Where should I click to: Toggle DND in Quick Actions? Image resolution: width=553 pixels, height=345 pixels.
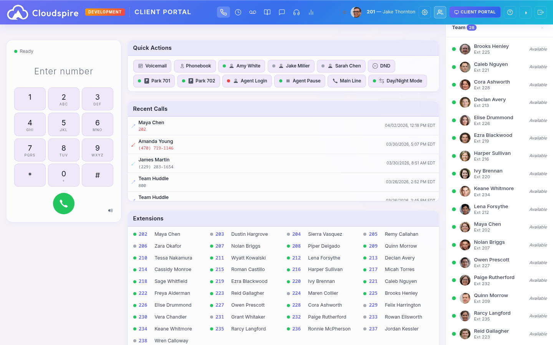click(381, 66)
